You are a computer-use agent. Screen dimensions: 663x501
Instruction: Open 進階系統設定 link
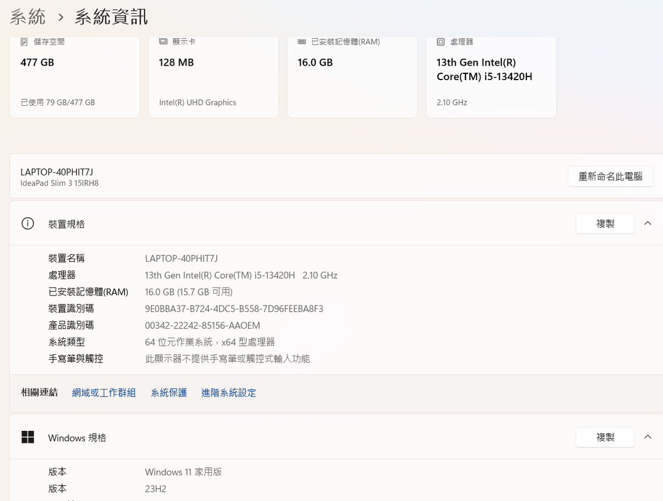pos(229,393)
